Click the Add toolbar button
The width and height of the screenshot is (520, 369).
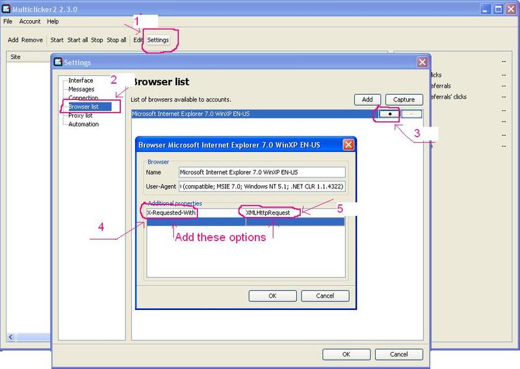click(13, 40)
